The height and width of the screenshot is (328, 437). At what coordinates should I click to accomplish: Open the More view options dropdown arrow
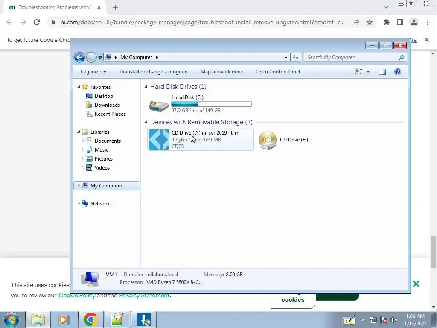(368, 72)
